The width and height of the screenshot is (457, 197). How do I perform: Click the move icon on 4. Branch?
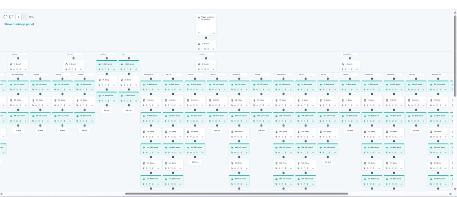(x=14, y=69)
